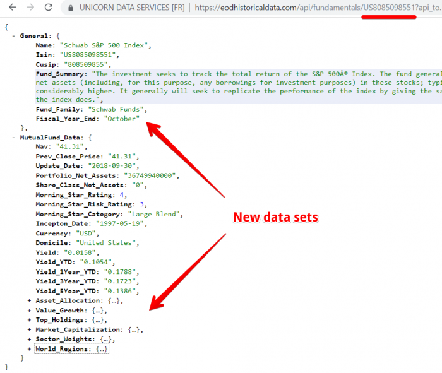Select the Isin value "US8085098551"
Image resolution: width=442 pixels, height=373 pixels.
click(x=88, y=55)
